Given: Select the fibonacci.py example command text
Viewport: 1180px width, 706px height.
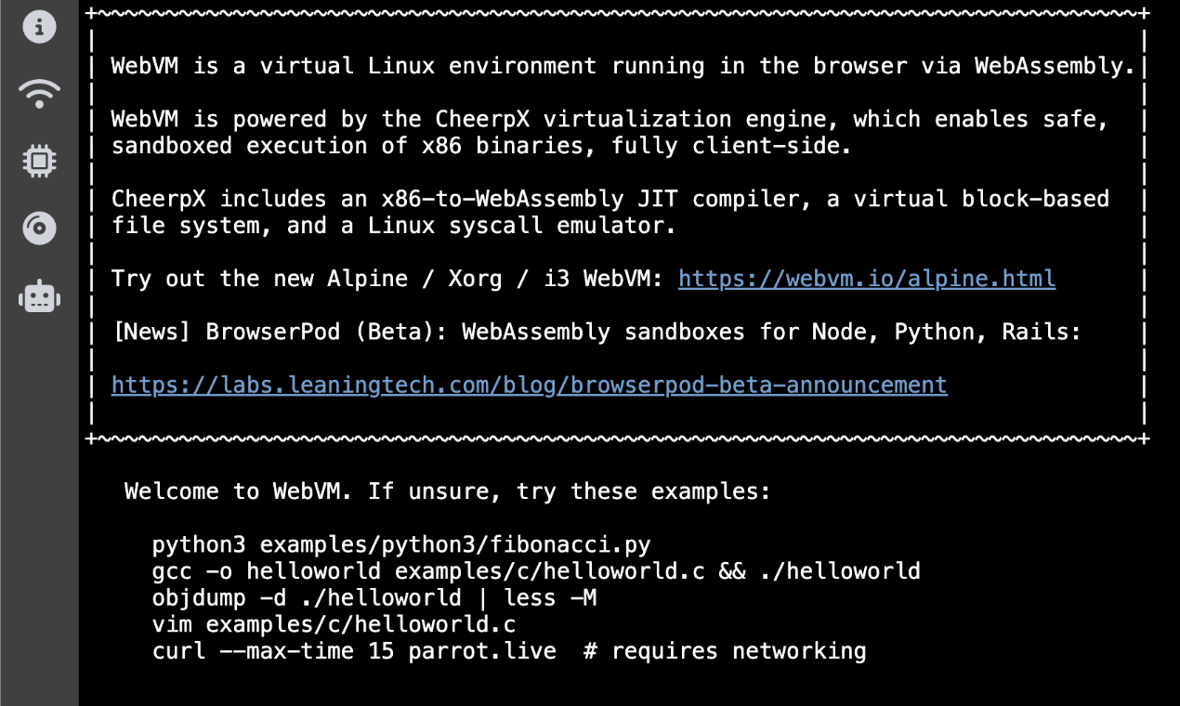Looking at the screenshot, I should click(x=401, y=544).
